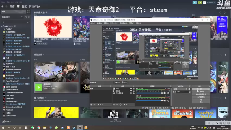The width and height of the screenshot is (231, 130).
Task: Open OBS source 属性 properties button
Action: pyautogui.click(x=118, y=83)
